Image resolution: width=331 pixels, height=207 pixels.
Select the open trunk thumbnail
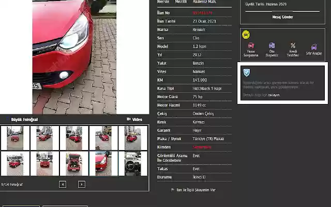click(74, 164)
